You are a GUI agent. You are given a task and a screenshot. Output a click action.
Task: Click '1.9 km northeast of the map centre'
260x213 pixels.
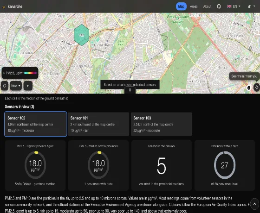(x=30, y=125)
